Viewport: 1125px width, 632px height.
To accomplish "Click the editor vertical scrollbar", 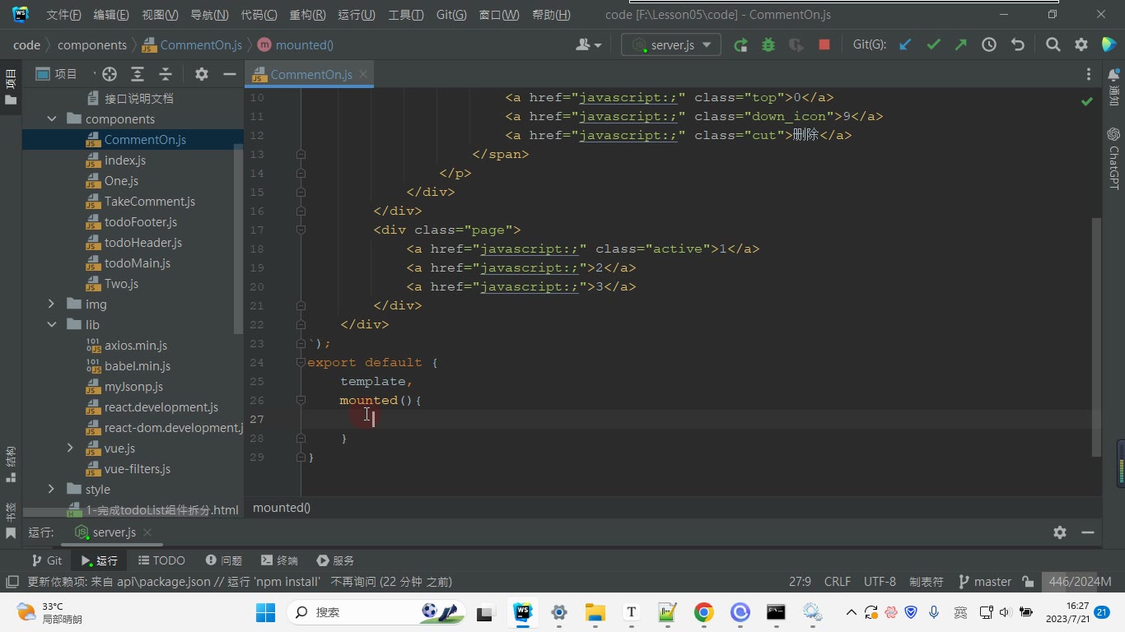I will 1096,337.
